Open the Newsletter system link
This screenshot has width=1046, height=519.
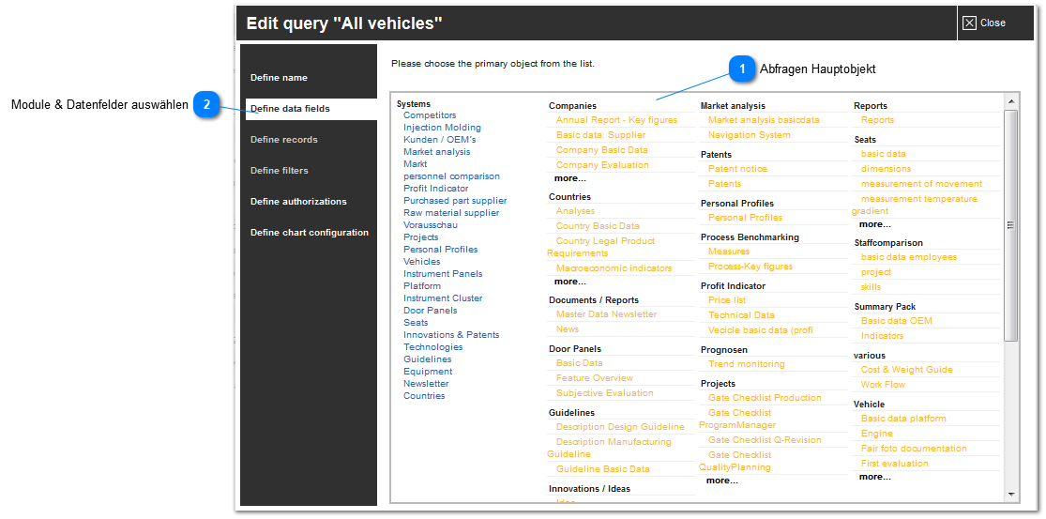click(x=426, y=384)
